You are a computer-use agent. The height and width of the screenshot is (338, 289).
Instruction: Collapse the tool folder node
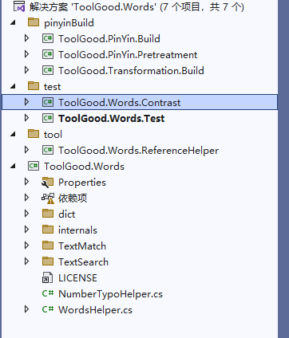pos(13,135)
